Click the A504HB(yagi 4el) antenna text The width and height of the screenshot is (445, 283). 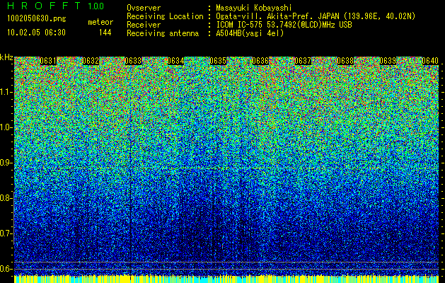point(250,33)
